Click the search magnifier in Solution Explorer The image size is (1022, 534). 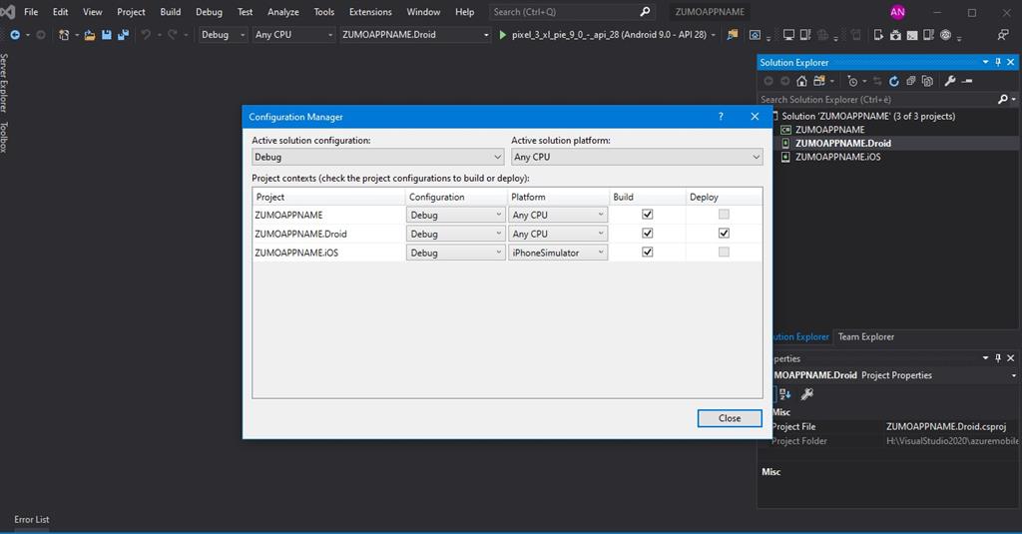1002,99
